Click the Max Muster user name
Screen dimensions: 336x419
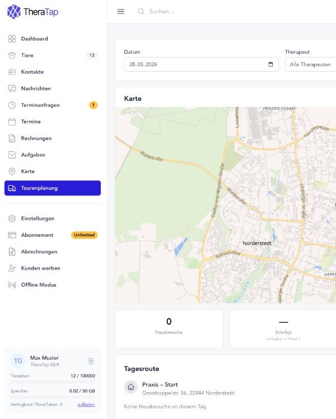point(44,358)
